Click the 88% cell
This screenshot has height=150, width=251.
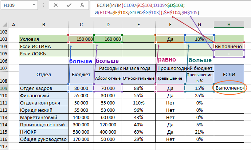pyautogui.click(x=138, y=88)
